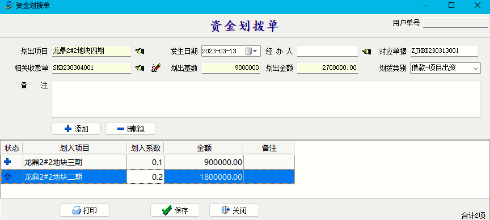The height and width of the screenshot is (220, 490).
Task: Click the plus status icon for 龙鼎2#2地块二期
Action: click(x=7, y=177)
